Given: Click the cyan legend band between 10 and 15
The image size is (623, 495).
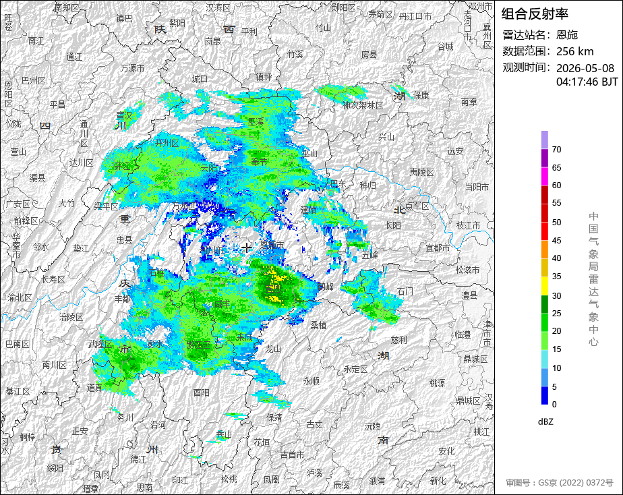Looking at the screenshot, I should 544,359.
